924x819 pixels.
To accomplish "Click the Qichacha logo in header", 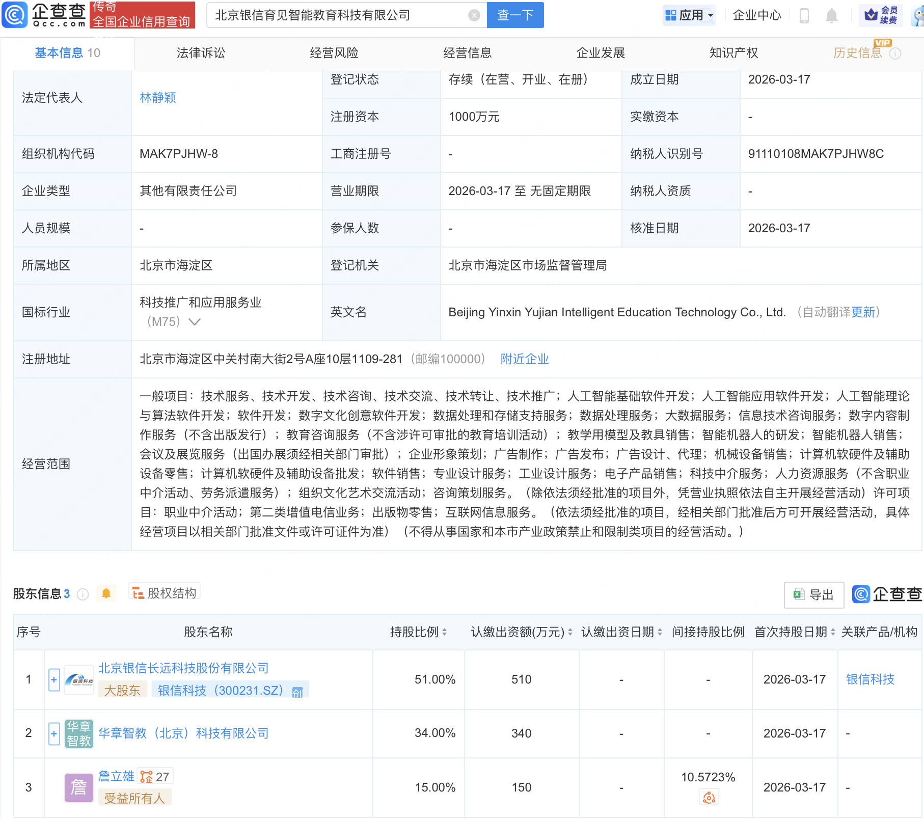I will [44, 15].
